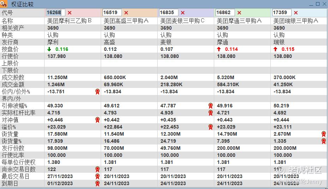
Task: Click the 实际杠杆比率 row label
Action: [x=18, y=113]
